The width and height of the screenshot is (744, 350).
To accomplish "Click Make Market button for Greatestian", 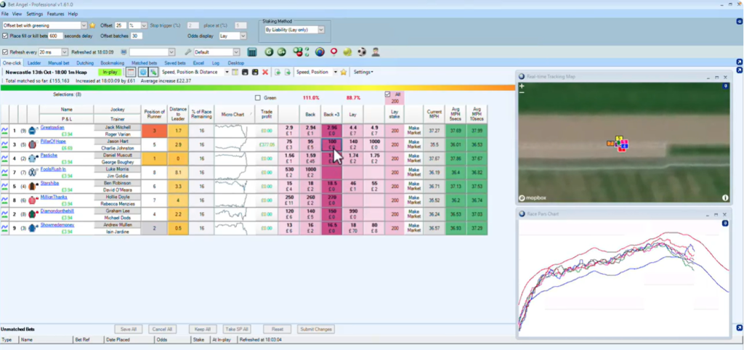I will [x=413, y=131].
